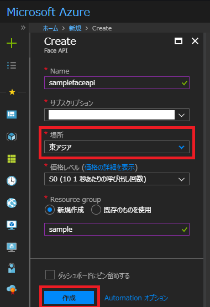Image resolution: width=210 pixels, height=307 pixels.
Task: Click the Face API subtitle text
Action: [x=56, y=51]
